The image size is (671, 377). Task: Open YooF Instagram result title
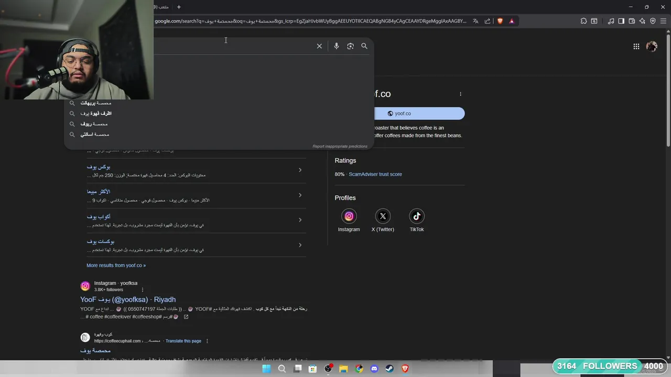click(x=128, y=300)
